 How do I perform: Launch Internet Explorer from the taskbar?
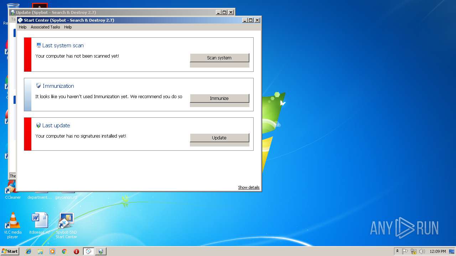(x=28, y=251)
